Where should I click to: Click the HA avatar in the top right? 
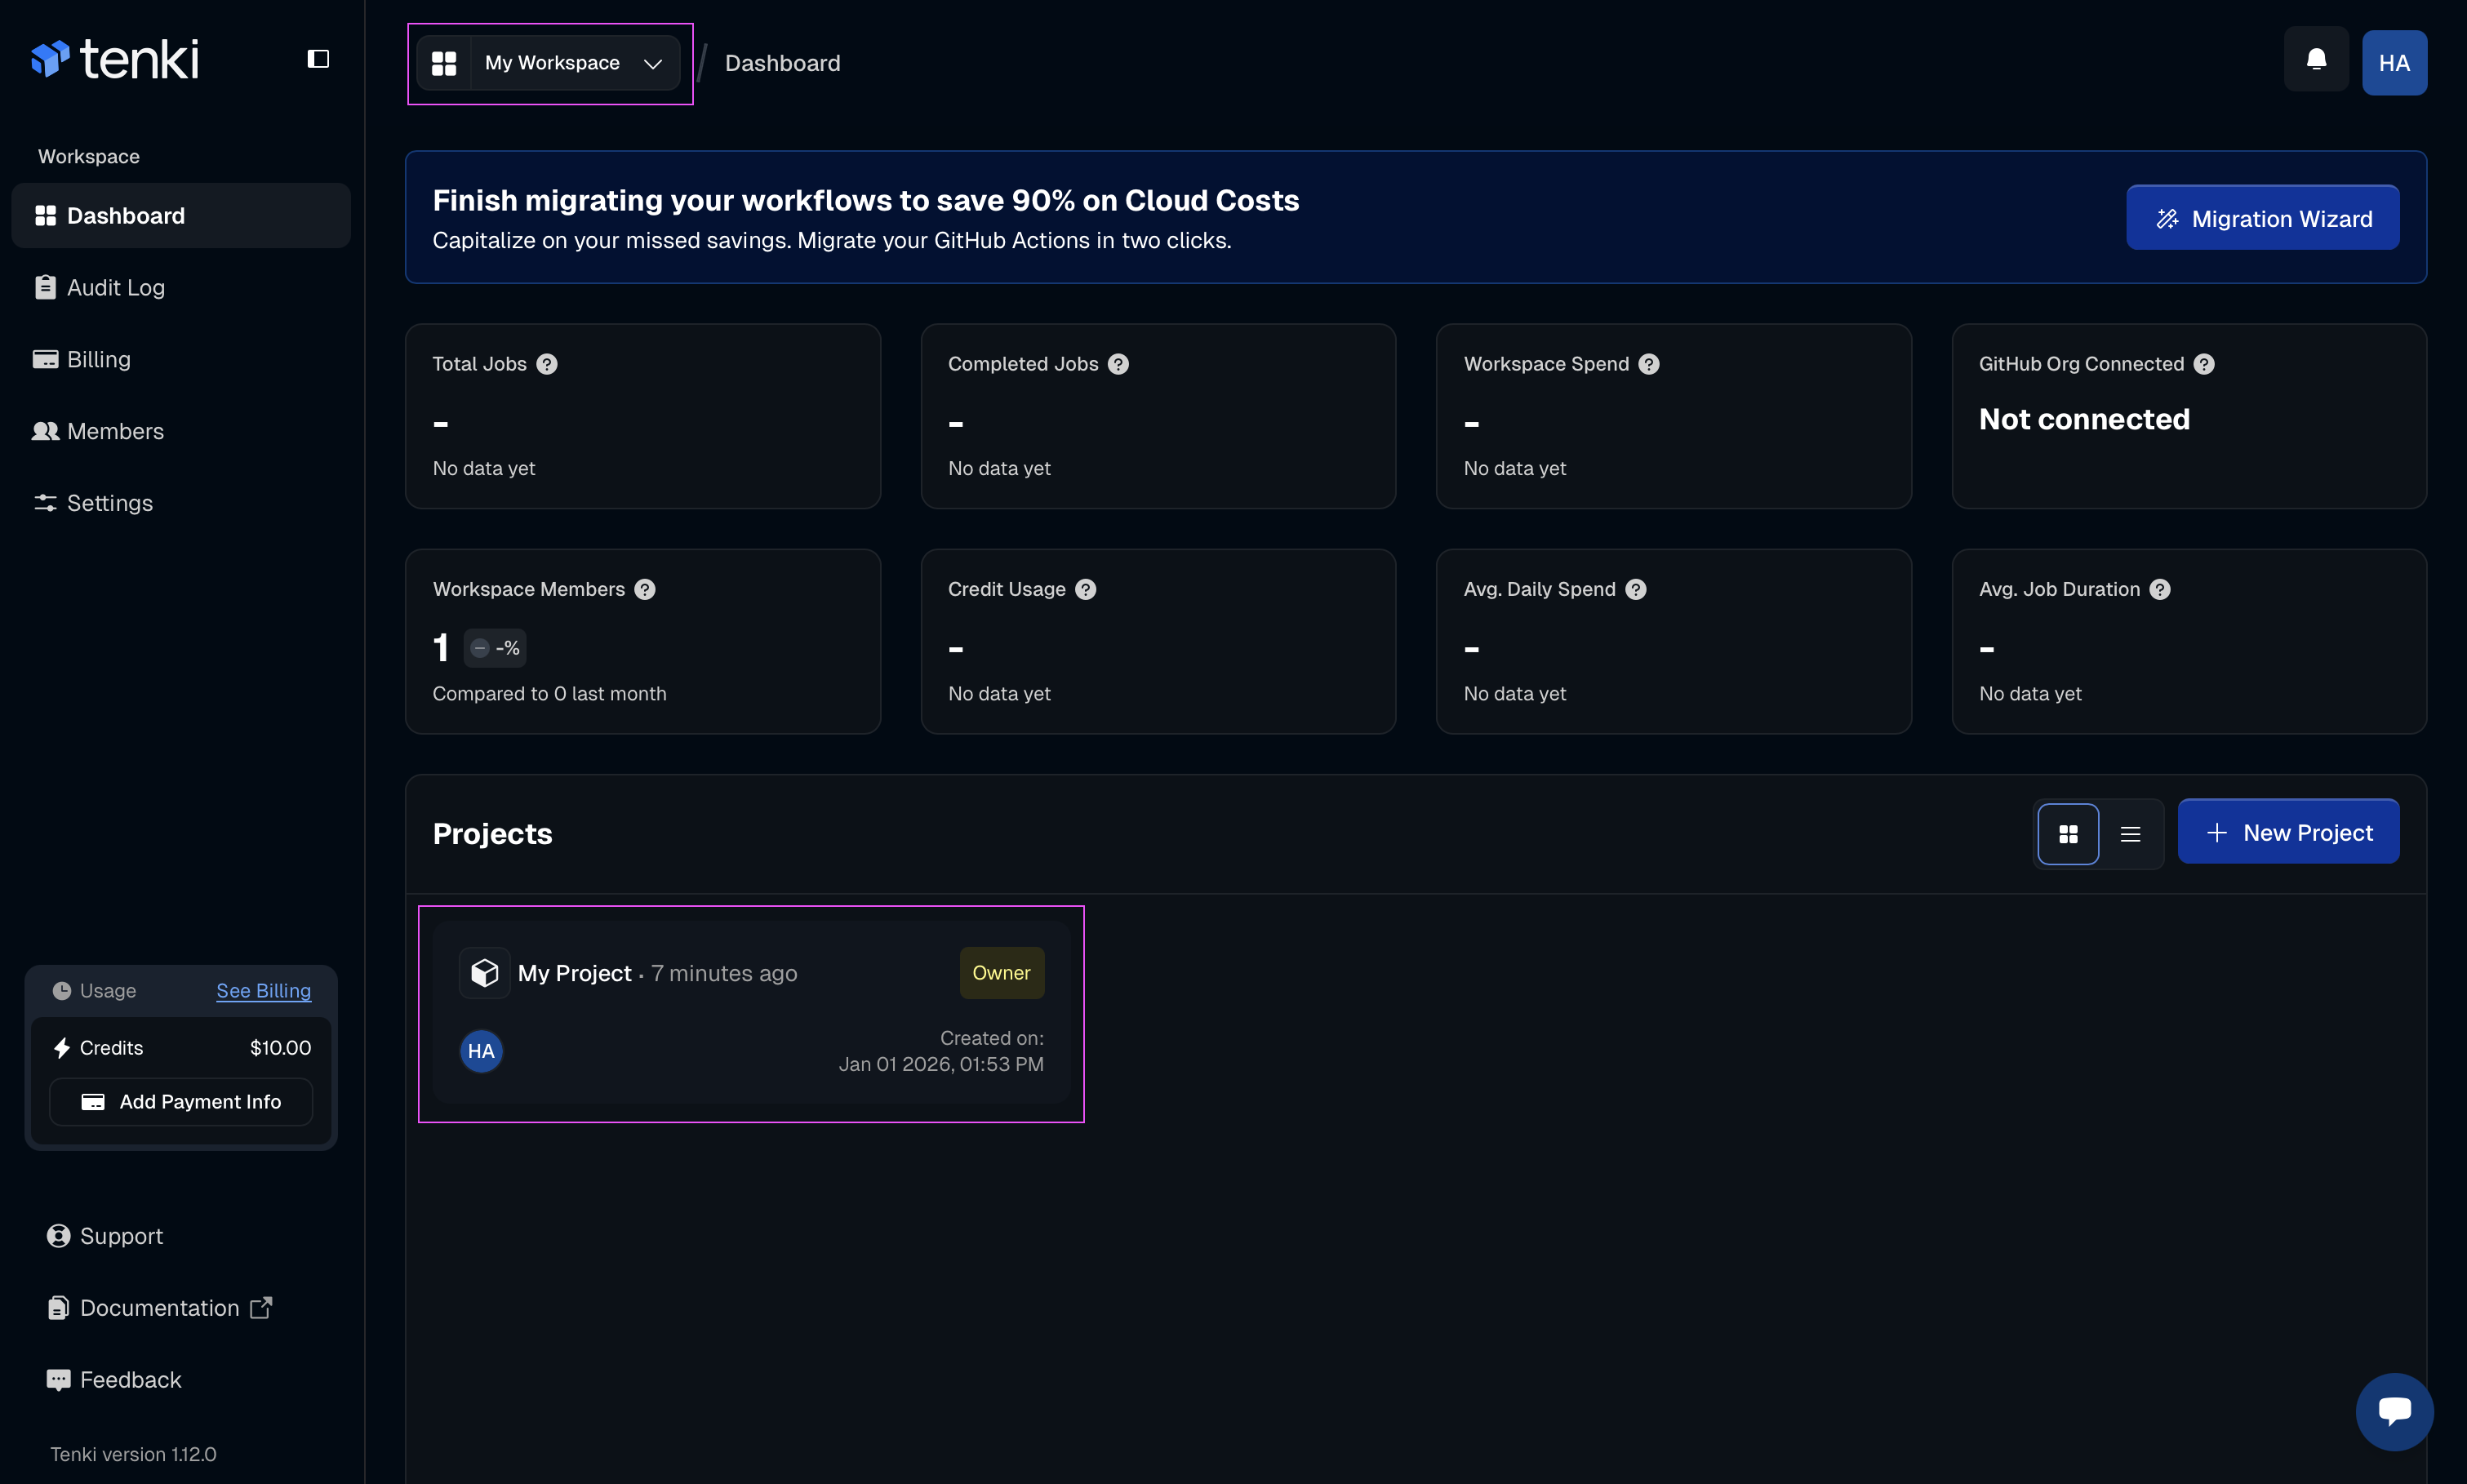tap(2395, 62)
